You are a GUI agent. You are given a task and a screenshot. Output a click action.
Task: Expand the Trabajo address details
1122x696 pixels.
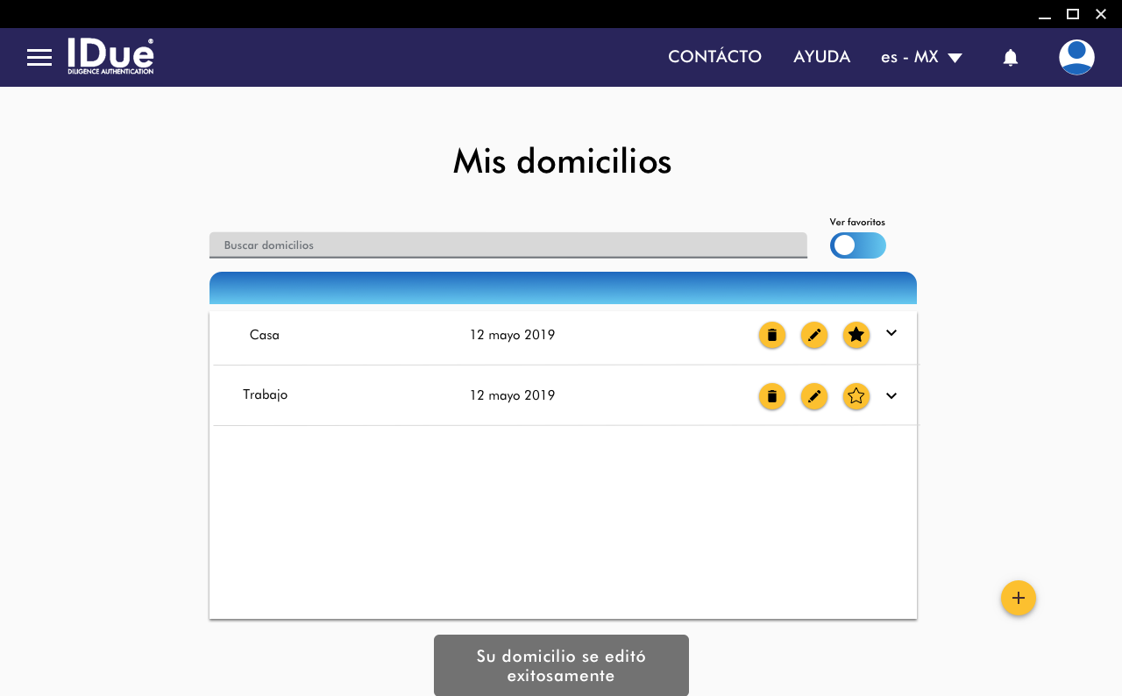tap(891, 396)
